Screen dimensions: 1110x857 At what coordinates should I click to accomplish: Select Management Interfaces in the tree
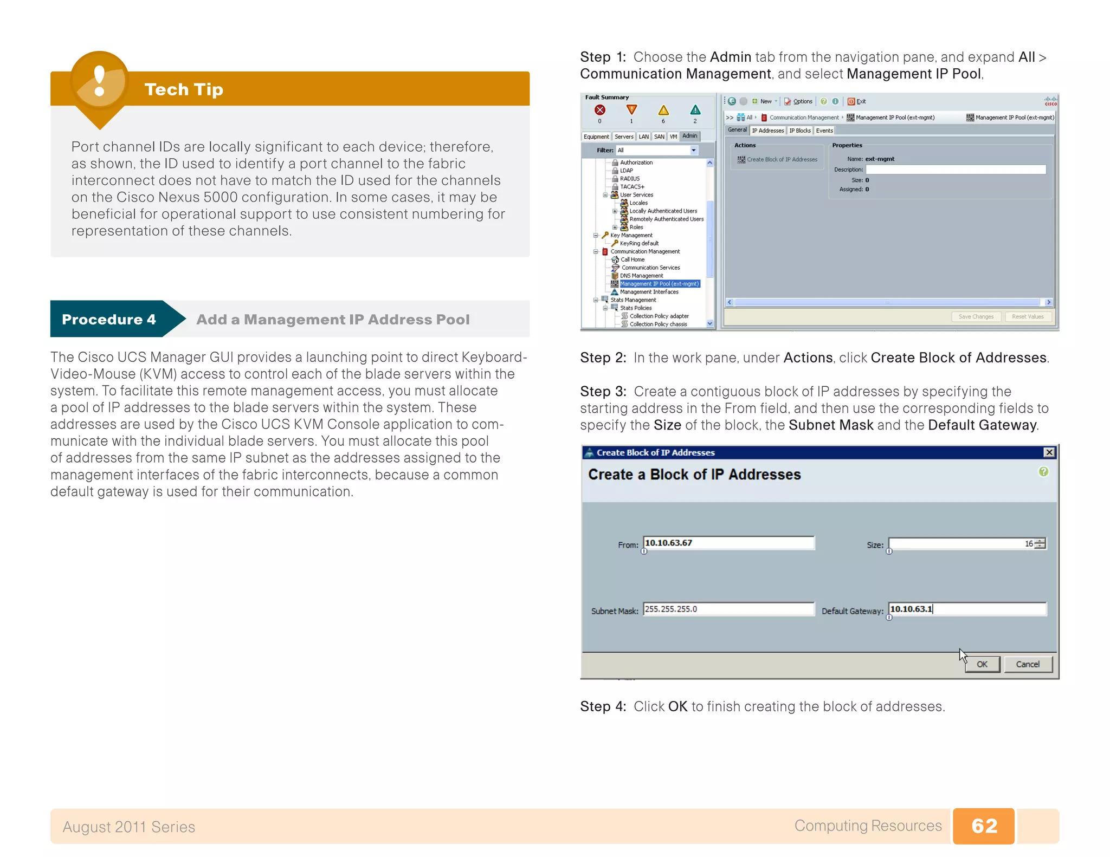(649, 292)
